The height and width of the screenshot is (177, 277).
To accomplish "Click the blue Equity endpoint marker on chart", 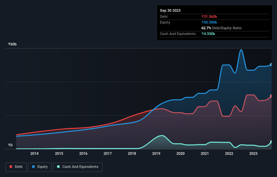I will 271,65.
